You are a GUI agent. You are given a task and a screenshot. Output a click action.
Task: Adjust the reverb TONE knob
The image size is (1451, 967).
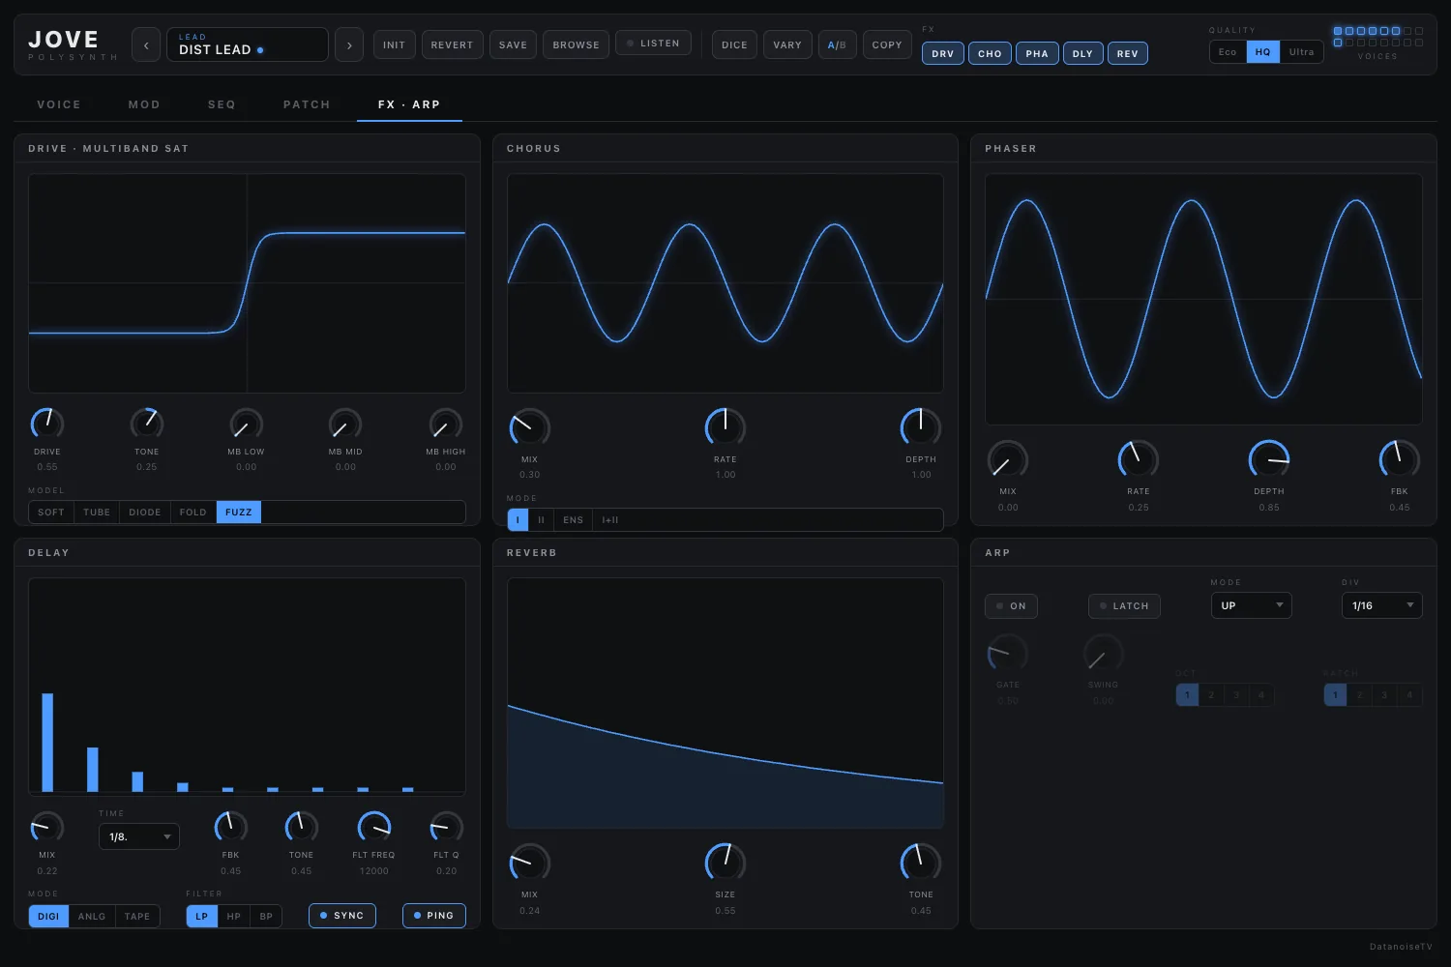921,863
